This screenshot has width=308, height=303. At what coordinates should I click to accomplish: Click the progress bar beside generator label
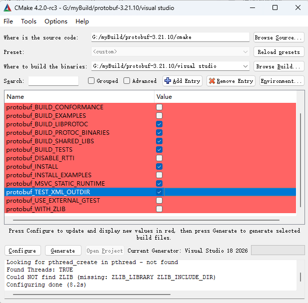tap(278, 250)
